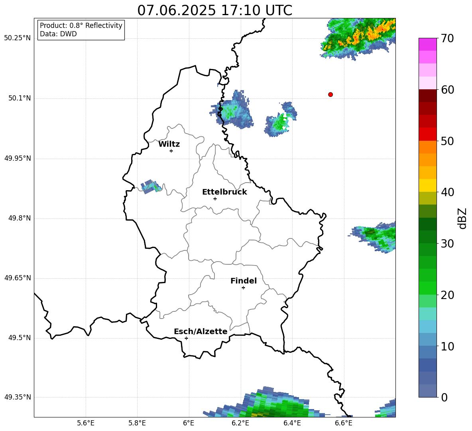Click the 49.8°N latitude label
472x431 pixels.
click(x=20, y=218)
